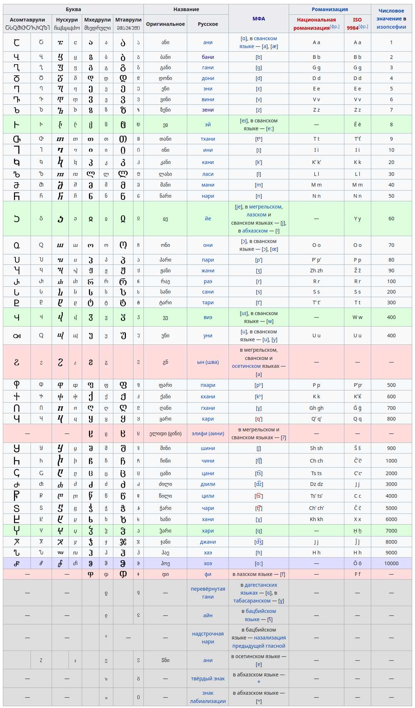
Task: Click the тари letter name link
Action: [x=208, y=303]
